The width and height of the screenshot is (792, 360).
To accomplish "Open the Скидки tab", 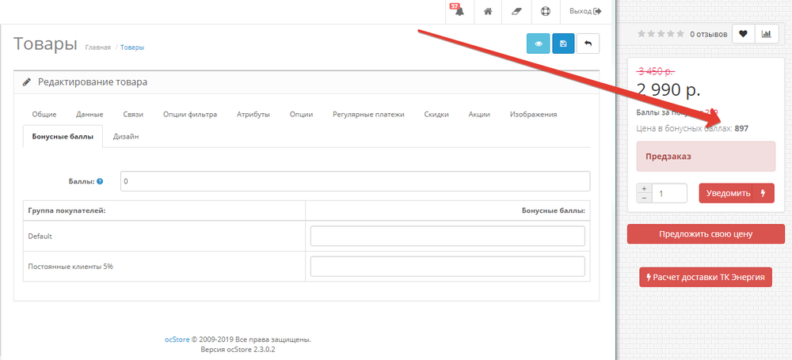I will point(436,115).
